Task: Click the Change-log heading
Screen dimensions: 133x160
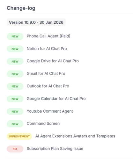Action: [x=21, y=8]
